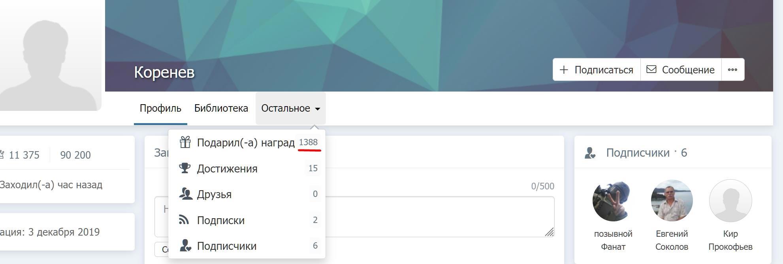Viewport: 783px width, 264px height.
Task: Click the Коренев profile name heading
Action: point(164,72)
